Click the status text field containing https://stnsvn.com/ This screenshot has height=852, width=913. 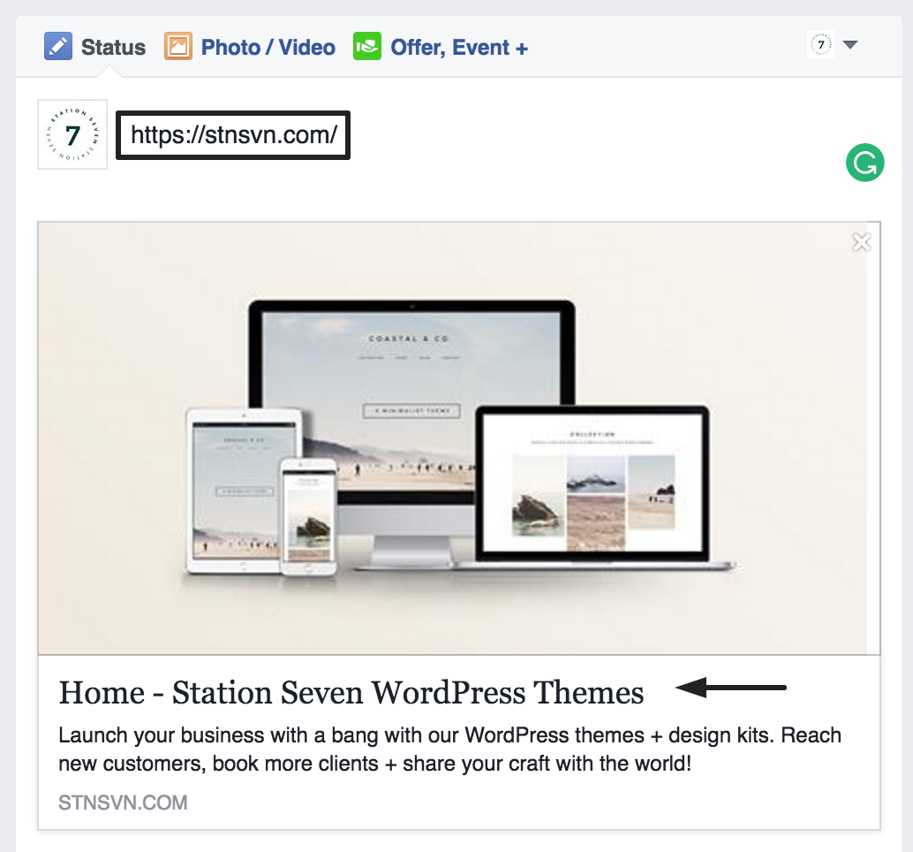pos(233,134)
